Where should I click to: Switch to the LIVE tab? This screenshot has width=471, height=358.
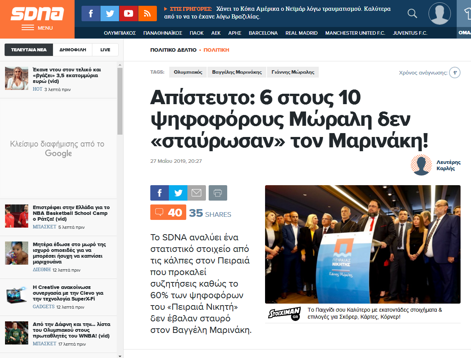(x=105, y=50)
